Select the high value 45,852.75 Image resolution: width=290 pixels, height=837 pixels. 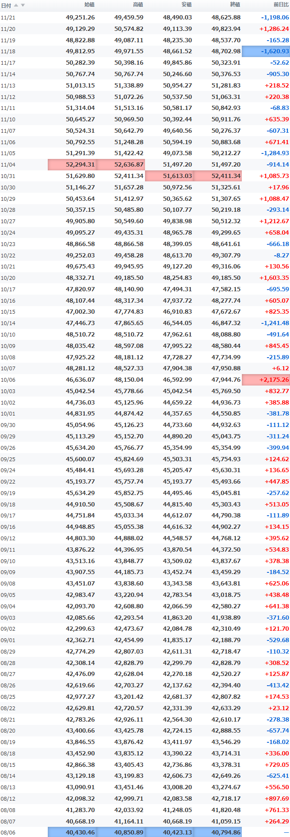[x=129, y=493]
